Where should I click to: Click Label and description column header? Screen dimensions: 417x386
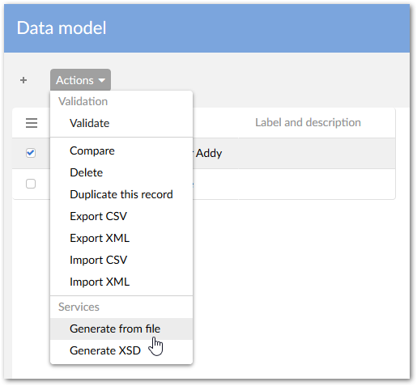(308, 123)
